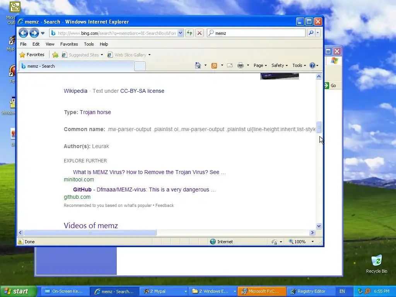Switch to Windows Explorer taskbar group
Image resolution: width=396 pixels, height=297 pixels.
pyautogui.click(x=213, y=291)
